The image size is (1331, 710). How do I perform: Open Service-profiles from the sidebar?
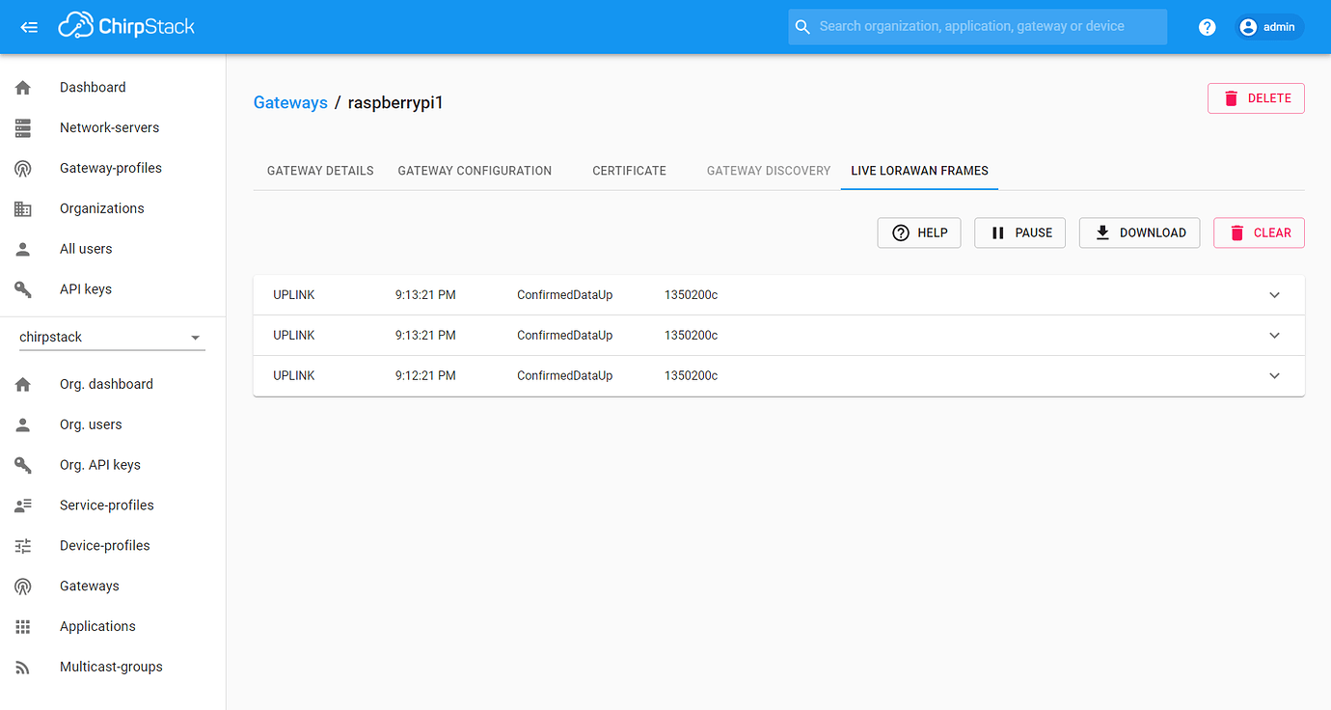tap(113, 505)
